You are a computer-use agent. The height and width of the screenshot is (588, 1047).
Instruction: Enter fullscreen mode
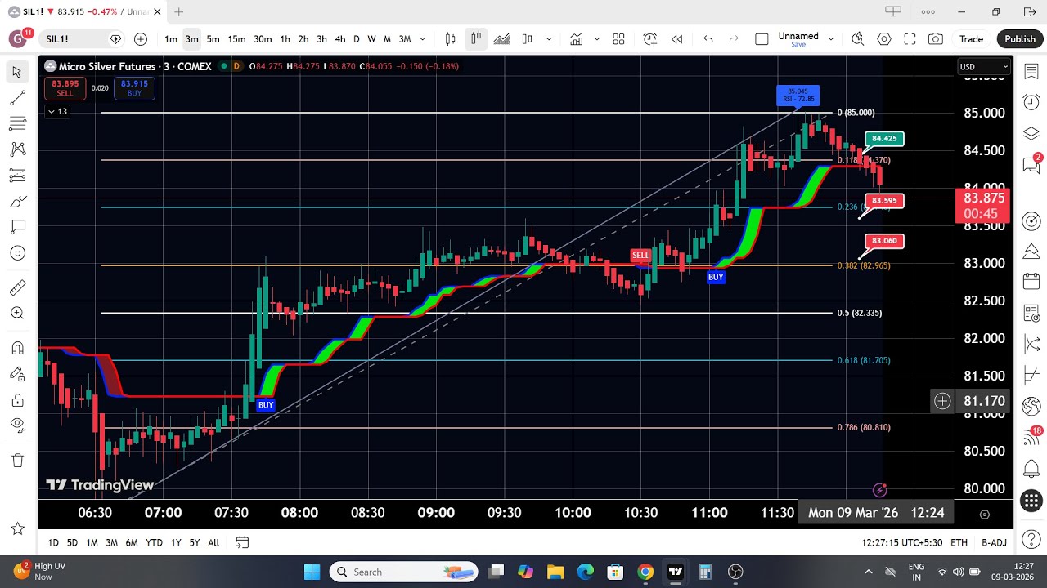point(910,39)
